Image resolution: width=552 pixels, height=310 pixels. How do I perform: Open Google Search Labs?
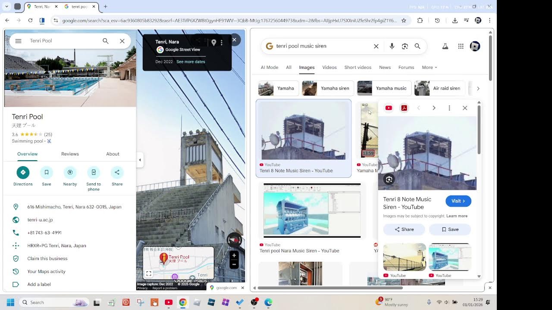click(445, 46)
